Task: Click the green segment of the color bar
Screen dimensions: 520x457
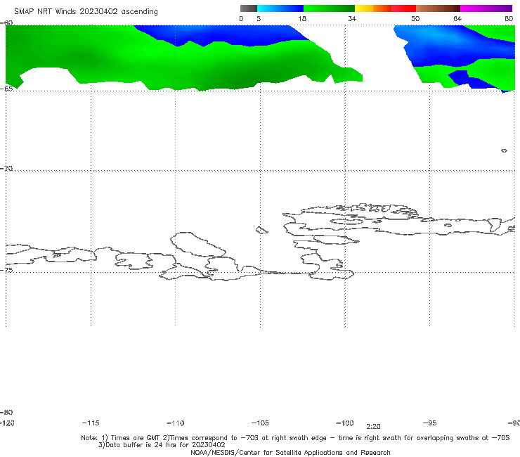Action: coord(330,8)
